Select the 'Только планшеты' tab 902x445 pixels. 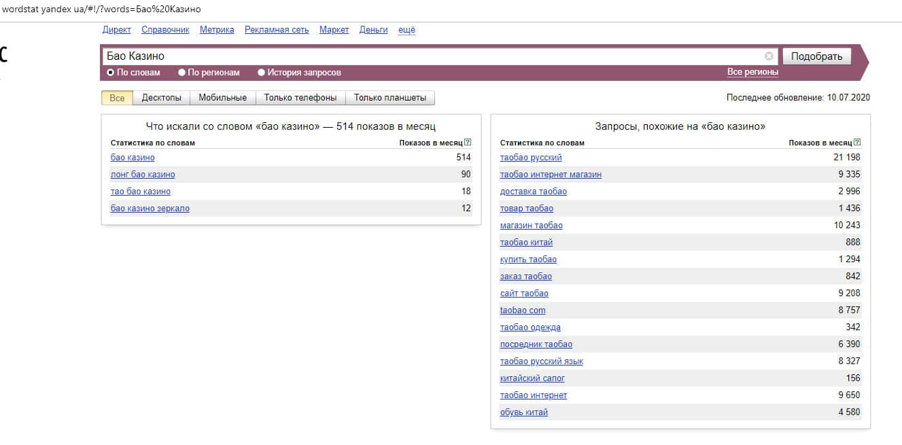(390, 98)
